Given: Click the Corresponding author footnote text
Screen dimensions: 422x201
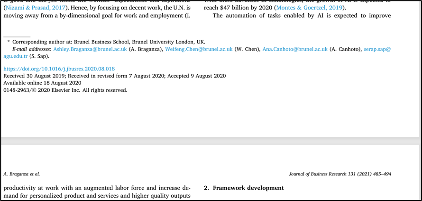Looking at the screenshot, I should 109,42.
